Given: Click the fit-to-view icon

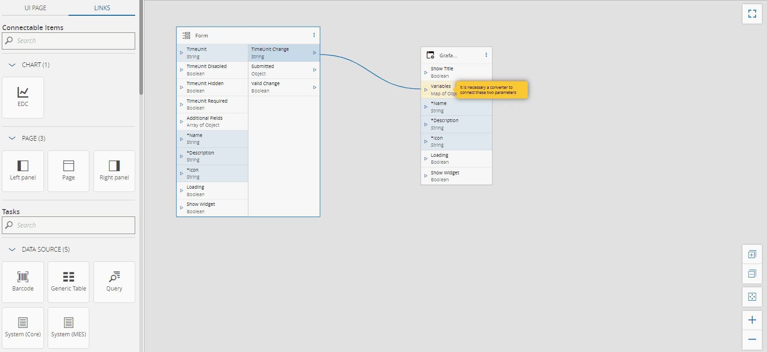Looking at the screenshot, I should click(752, 297).
